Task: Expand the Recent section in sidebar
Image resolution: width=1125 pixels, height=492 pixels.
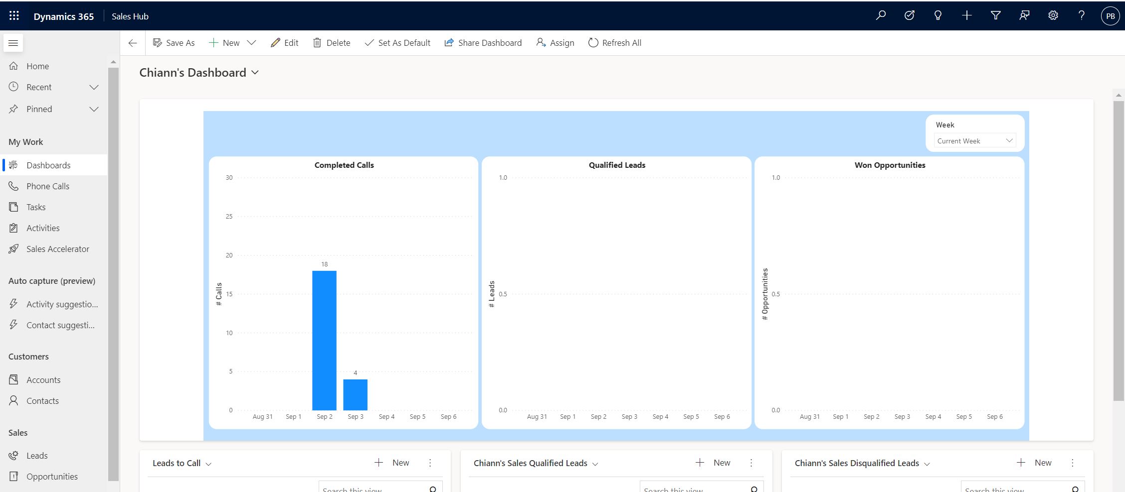Action: pos(94,87)
